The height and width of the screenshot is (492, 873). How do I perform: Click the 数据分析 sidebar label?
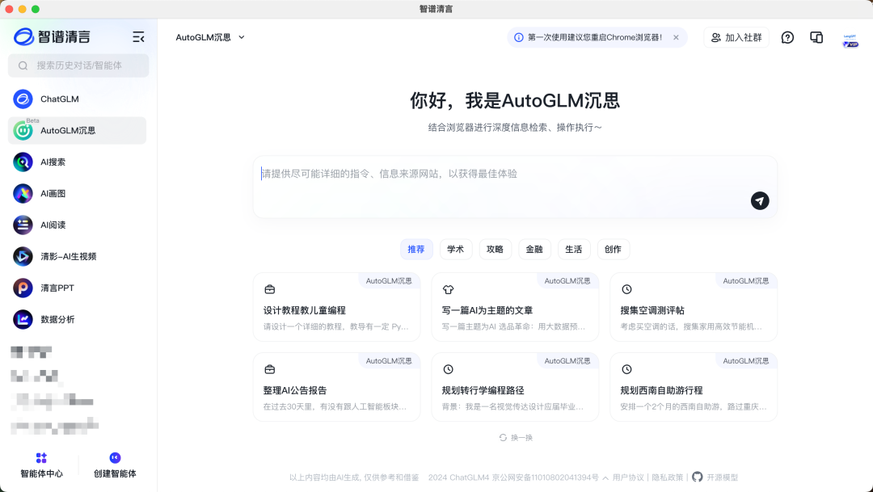57,319
